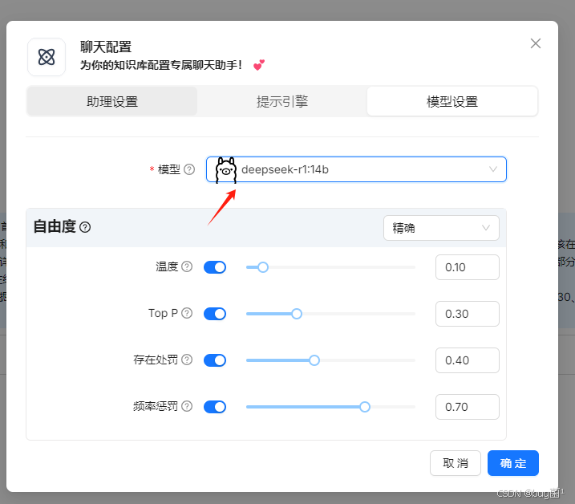
Task: Disable the 存在处罚 switch
Action: pos(215,360)
